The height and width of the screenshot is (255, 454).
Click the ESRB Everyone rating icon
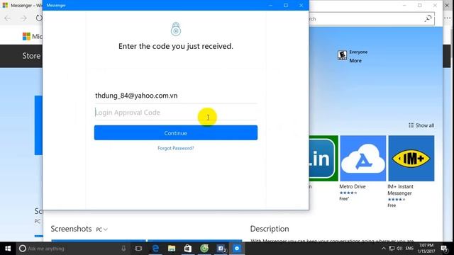coord(342,55)
